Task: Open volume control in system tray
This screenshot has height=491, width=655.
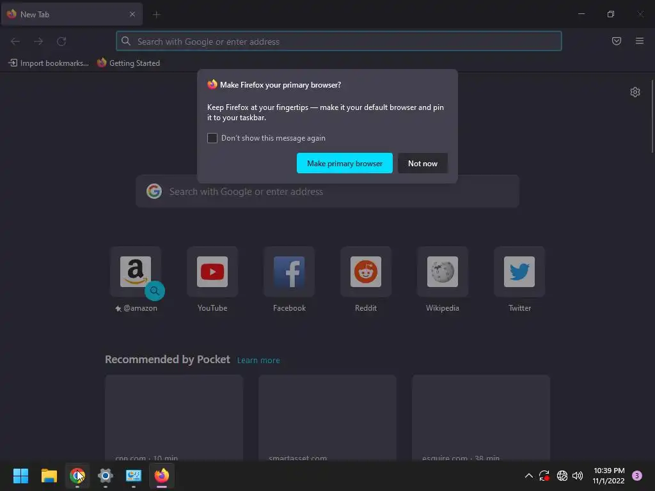Action: click(578, 476)
